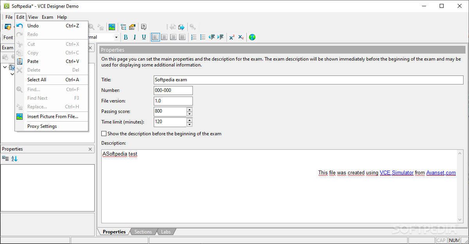Open Proxy Settings from Edit menu
This screenshot has height=244, width=469.
pyautogui.click(x=52, y=126)
